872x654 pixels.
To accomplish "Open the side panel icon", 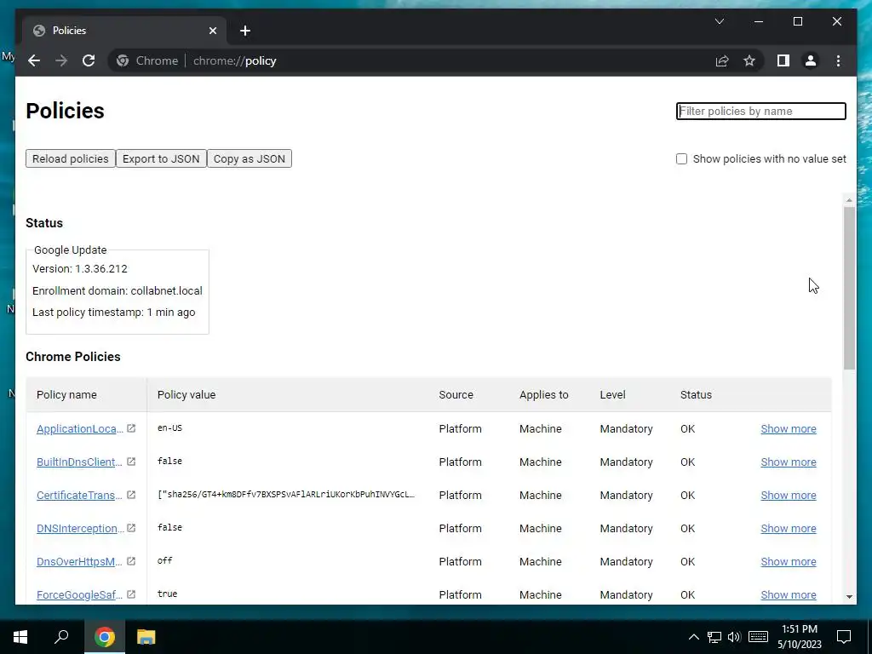I will [x=783, y=60].
